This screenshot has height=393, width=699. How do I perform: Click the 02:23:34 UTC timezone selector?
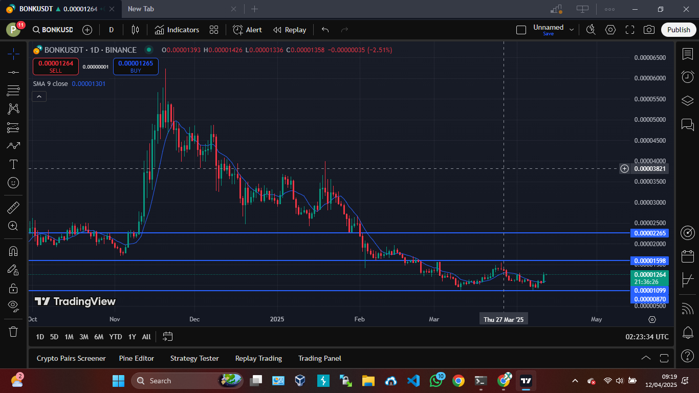[x=647, y=337]
